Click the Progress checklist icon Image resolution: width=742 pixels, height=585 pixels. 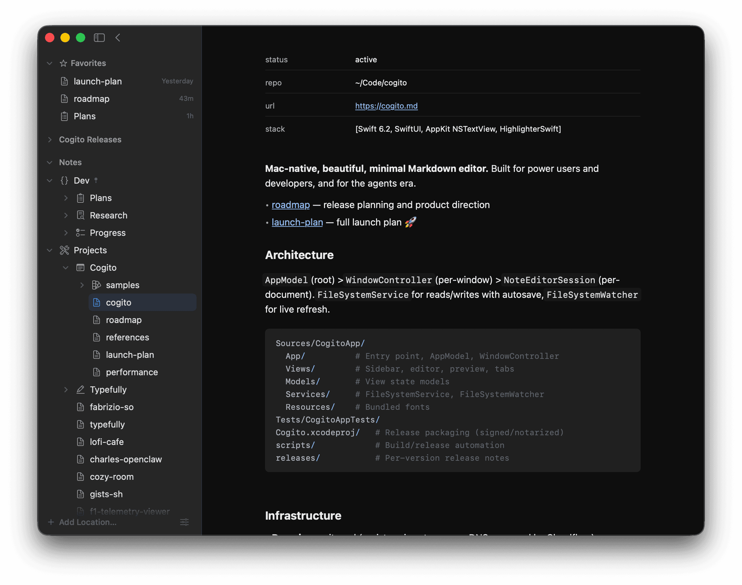pos(80,233)
